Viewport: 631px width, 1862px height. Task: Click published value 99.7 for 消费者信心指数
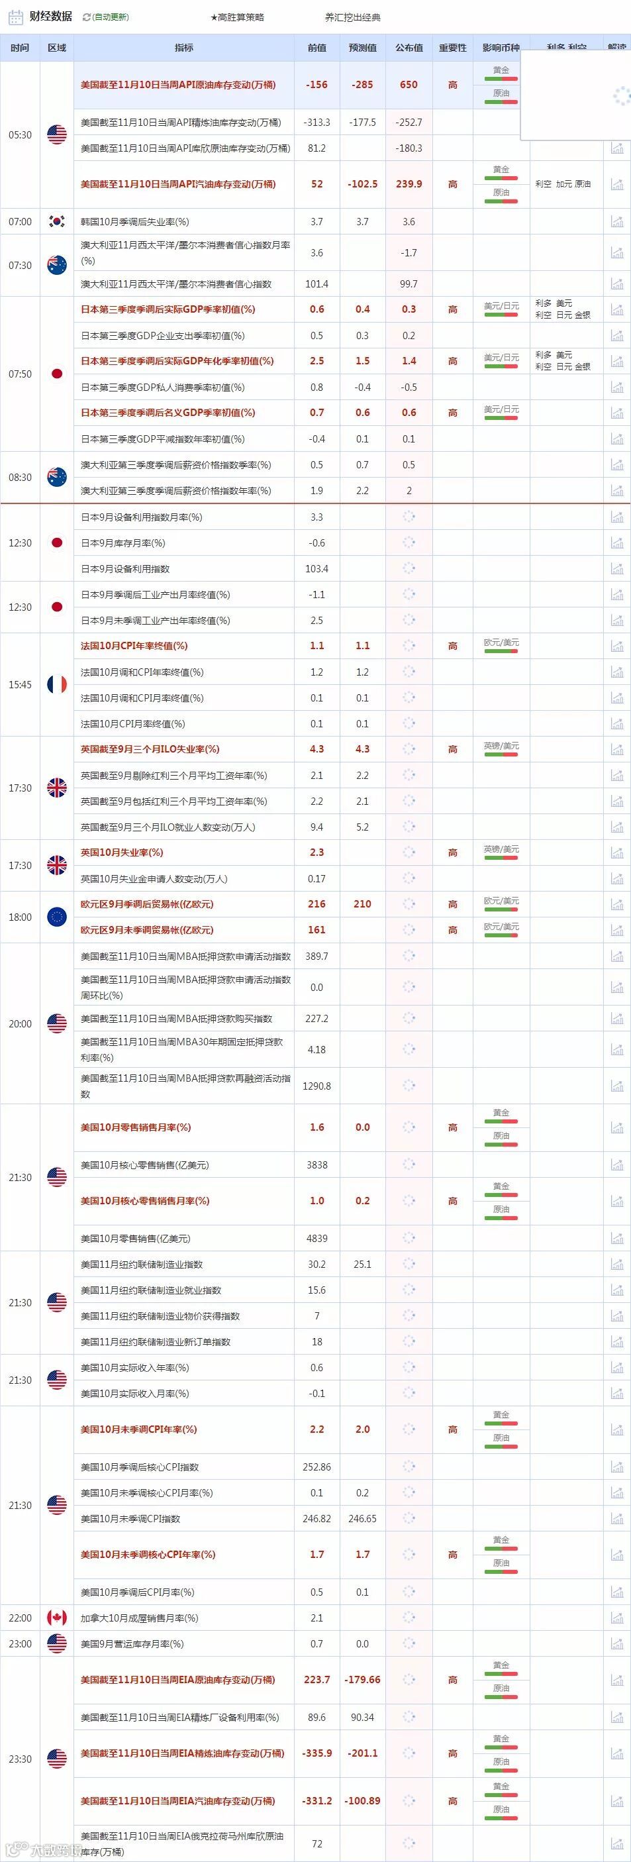[409, 284]
